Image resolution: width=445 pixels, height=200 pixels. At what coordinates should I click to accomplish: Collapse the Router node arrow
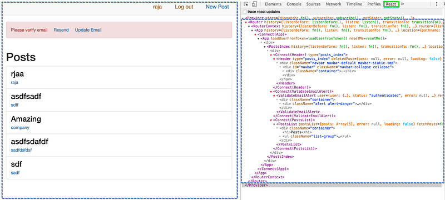click(246, 22)
